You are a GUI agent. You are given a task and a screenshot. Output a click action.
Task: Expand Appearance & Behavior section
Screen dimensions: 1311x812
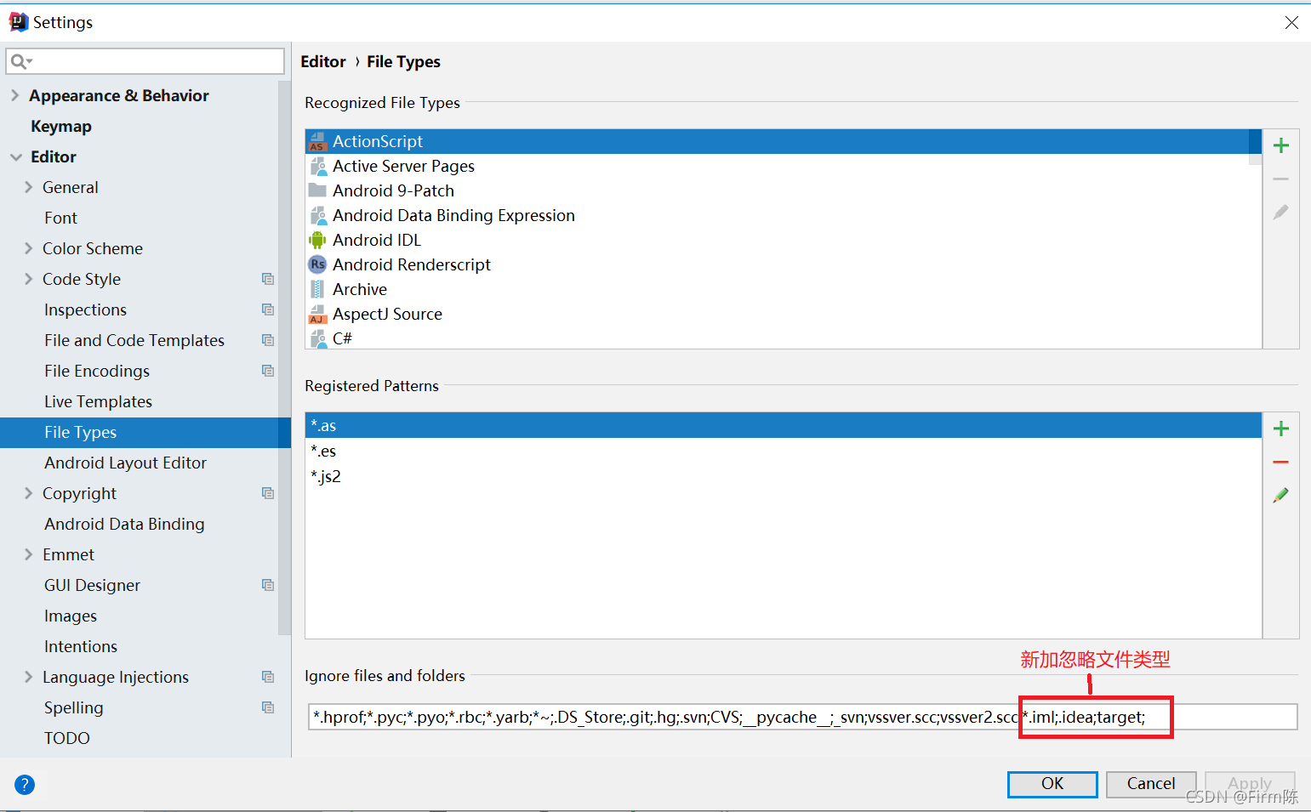14,95
